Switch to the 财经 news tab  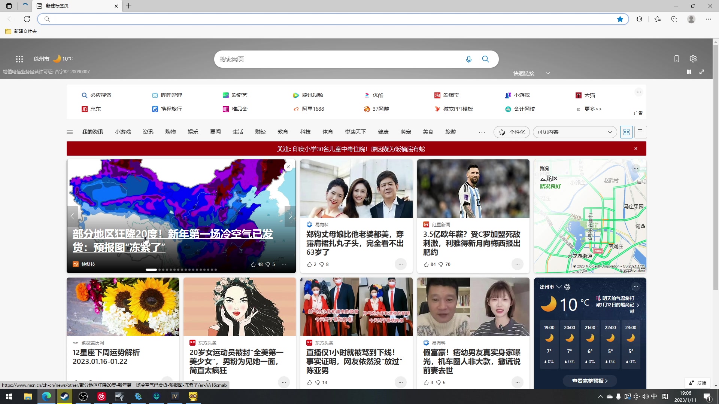click(260, 132)
